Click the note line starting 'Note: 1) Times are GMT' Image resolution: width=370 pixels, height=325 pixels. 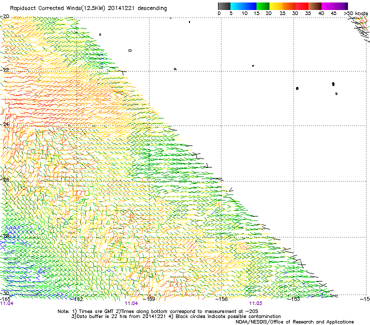tap(158, 311)
